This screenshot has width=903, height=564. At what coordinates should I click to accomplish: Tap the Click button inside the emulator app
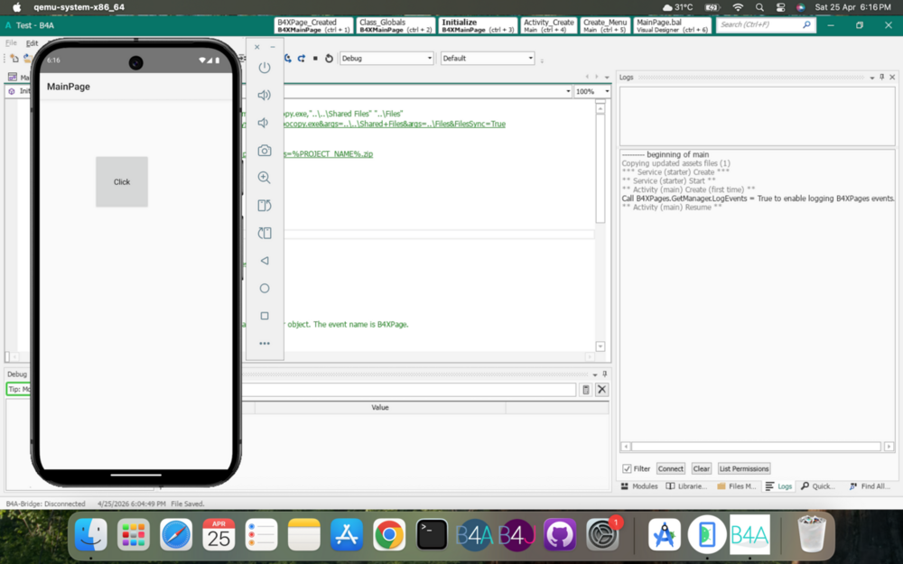tap(121, 181)
